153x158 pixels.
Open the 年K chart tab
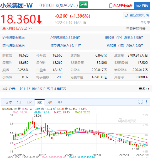pos(60,102)
